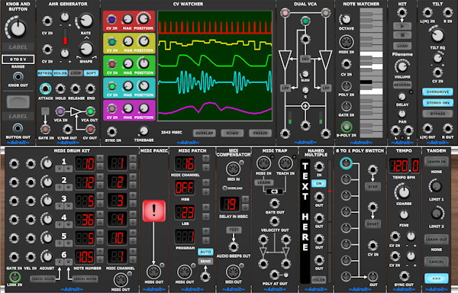
Task: Decrease drum 6 note number with down arrow
Action: coord(100,260)
